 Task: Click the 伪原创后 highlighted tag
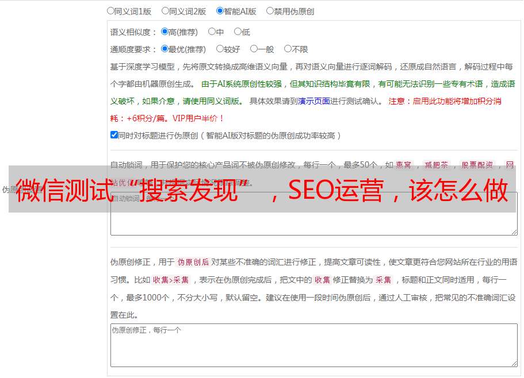tap(193, 262)
